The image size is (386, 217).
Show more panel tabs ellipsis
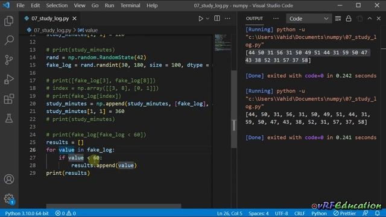pyautogui.click(x=276, y=19)
